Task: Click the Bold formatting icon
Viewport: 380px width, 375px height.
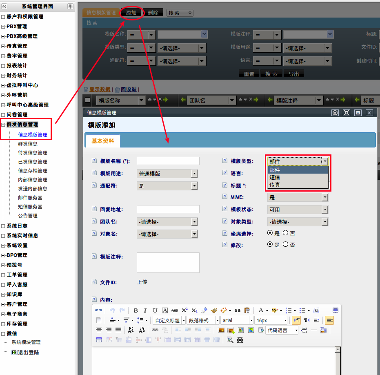Action: pos(136,310)
